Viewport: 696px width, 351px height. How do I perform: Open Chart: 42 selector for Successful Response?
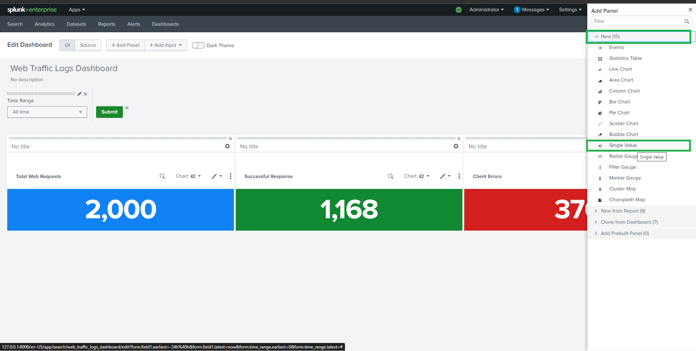click(417, 176)
